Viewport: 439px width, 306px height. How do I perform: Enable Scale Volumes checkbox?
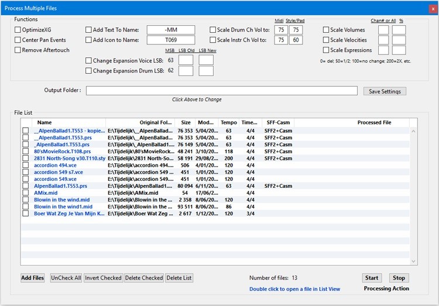coord(326,30)
